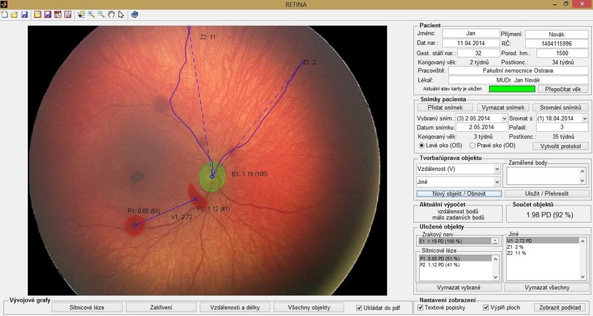Image resolution: width=593 pixels, height=316 pixels.
Task: Open a file with the yellow folder icon
Action: click(14, 14)
